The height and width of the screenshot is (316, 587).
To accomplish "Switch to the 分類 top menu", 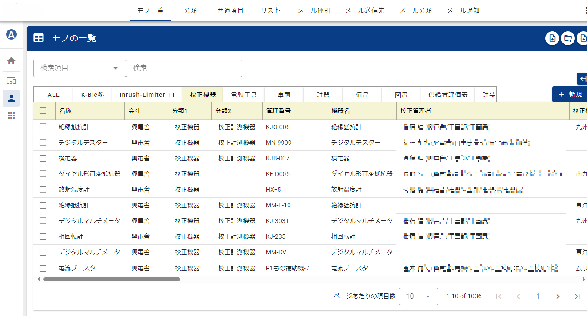I will point(190,10).
